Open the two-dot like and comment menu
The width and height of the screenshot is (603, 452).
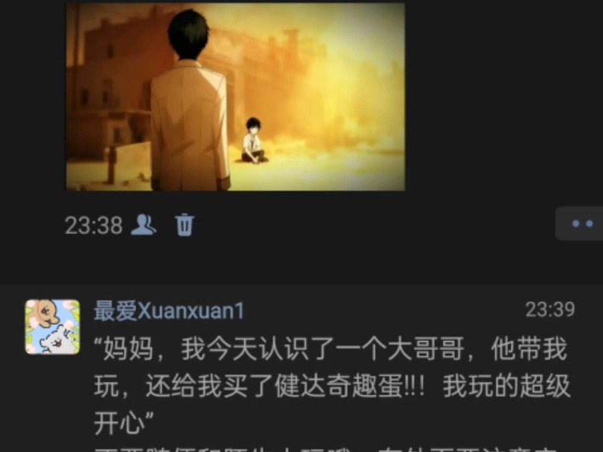pyautogui.click(x=580, y=223)
